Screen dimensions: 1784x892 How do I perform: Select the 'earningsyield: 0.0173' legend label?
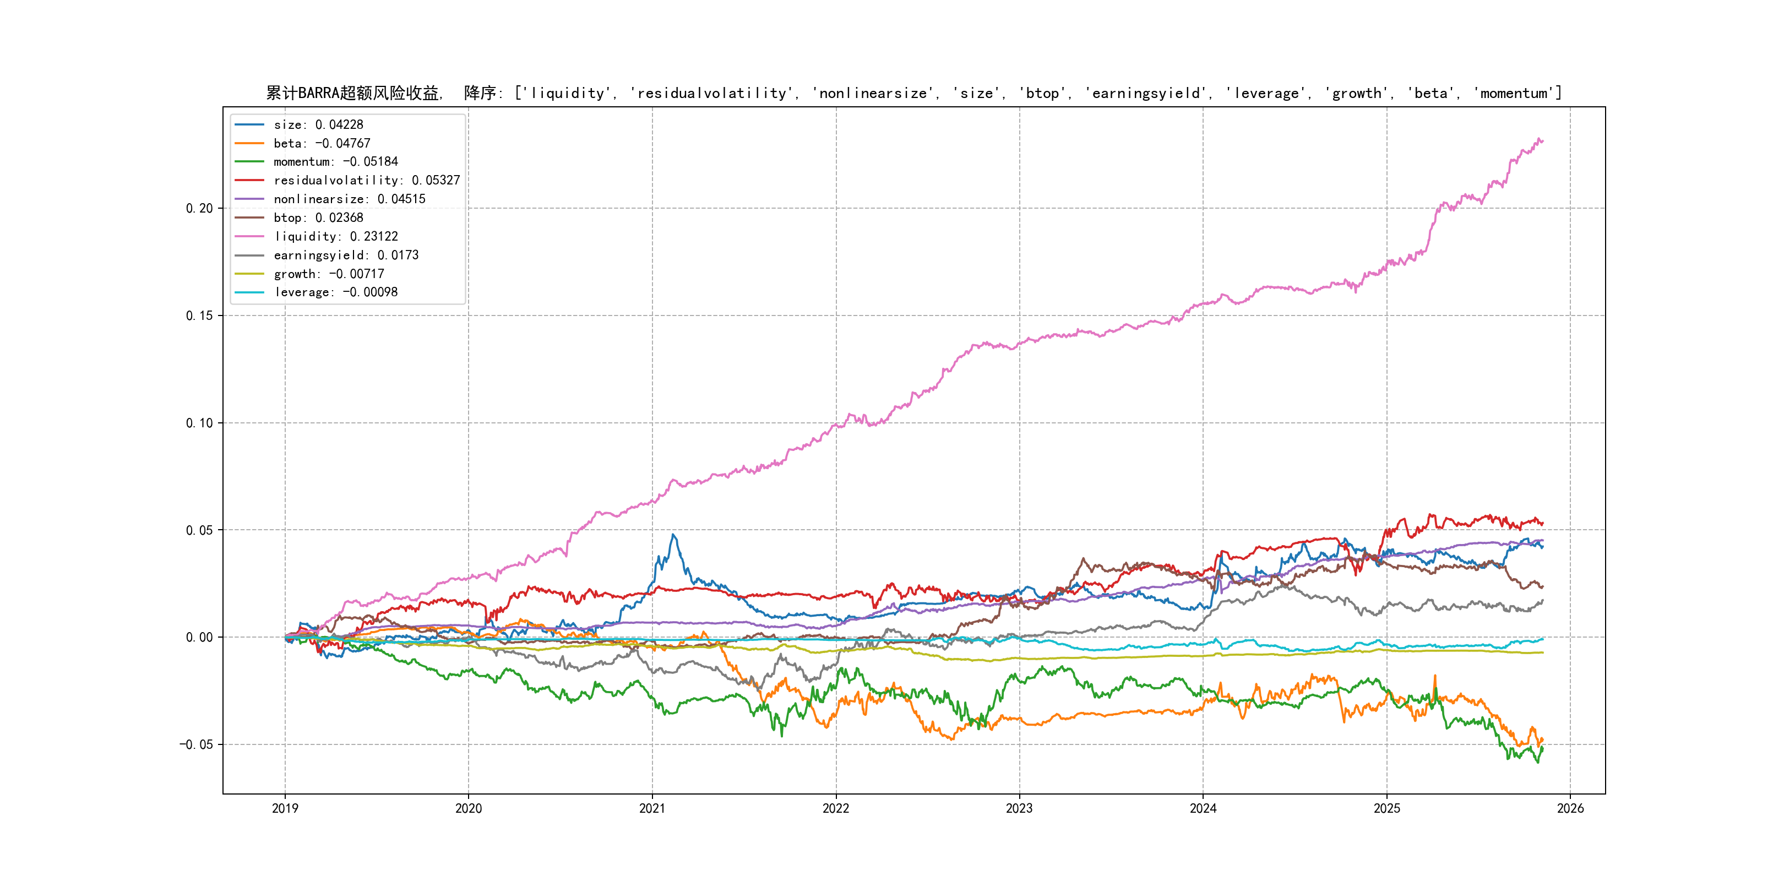click(x=346, y=255)
